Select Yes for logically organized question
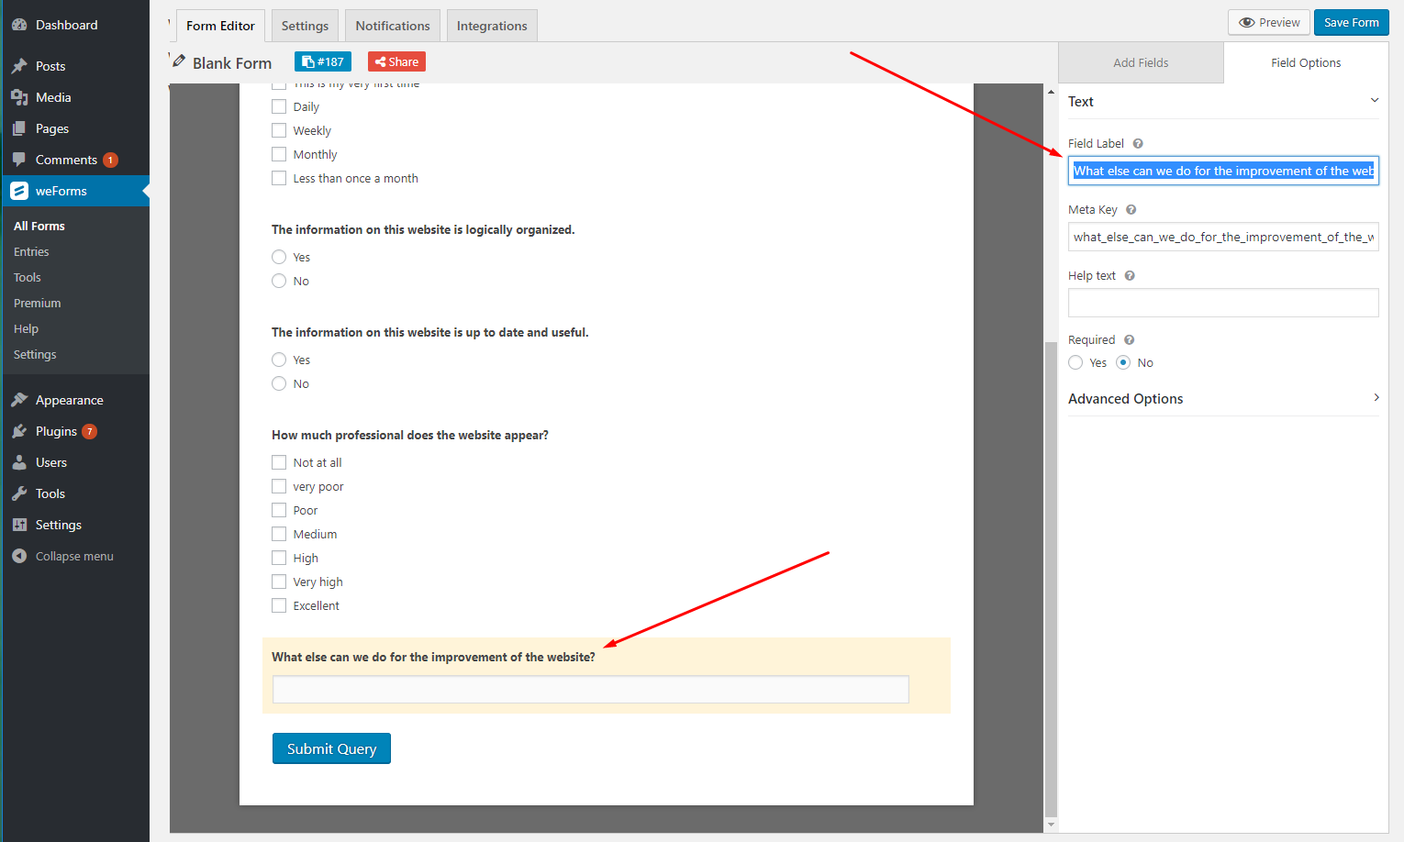The width and height of the screenshot is (1404, 842). tap(279, 257)
